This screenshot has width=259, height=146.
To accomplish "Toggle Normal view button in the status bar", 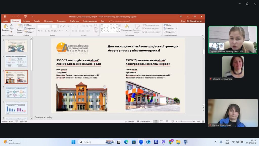I will (x=156, y=122).
